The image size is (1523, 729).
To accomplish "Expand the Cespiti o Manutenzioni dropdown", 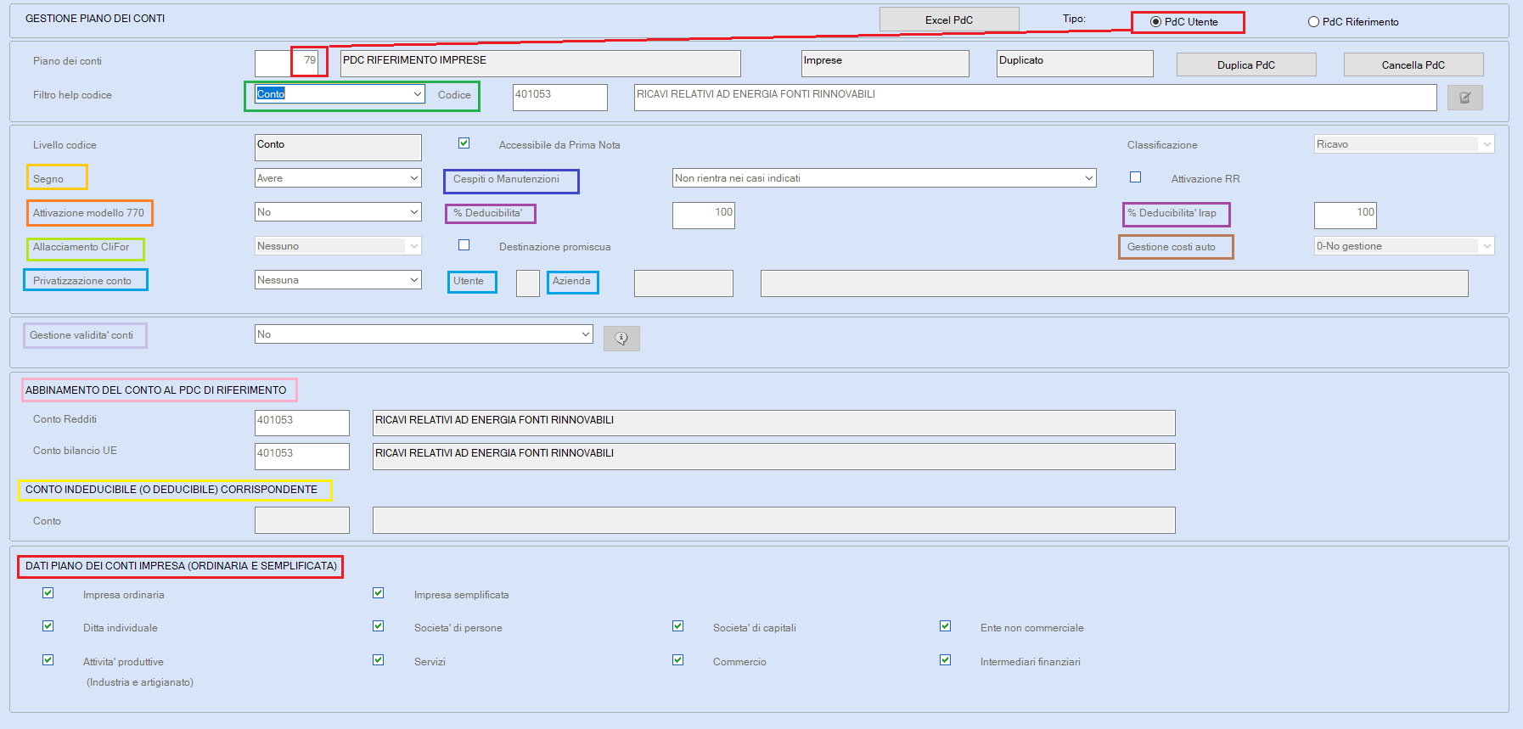I will [884, 178].
